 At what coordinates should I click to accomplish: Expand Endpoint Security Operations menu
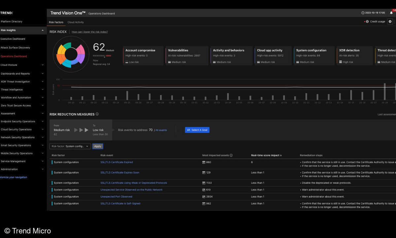[43, 121]
